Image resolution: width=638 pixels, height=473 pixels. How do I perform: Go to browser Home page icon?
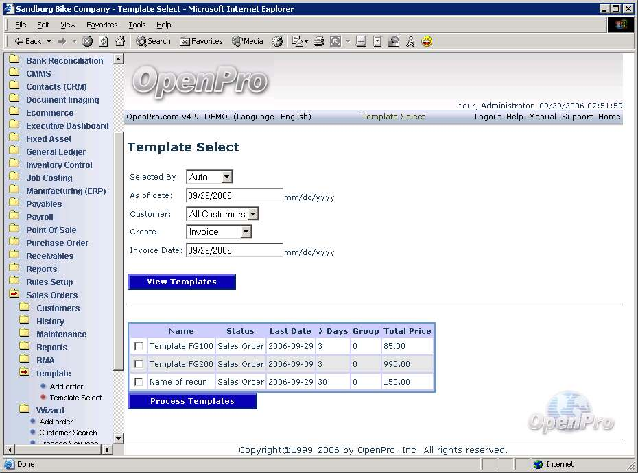tap(120, 41)
